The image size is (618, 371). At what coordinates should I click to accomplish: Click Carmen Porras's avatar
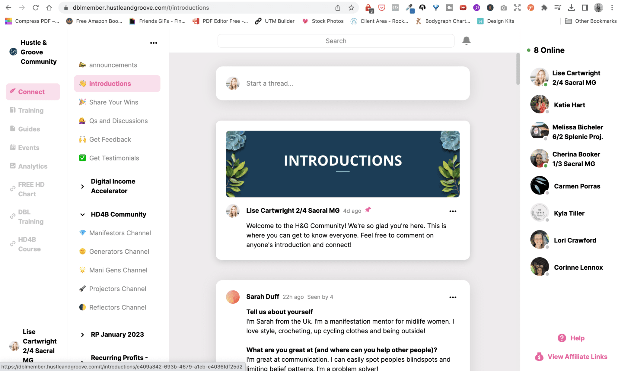(540, 185)
